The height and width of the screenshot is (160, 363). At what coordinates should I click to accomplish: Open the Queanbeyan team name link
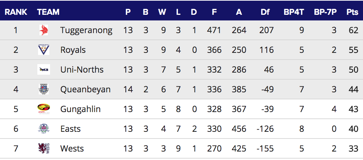(x=85, y=90)
